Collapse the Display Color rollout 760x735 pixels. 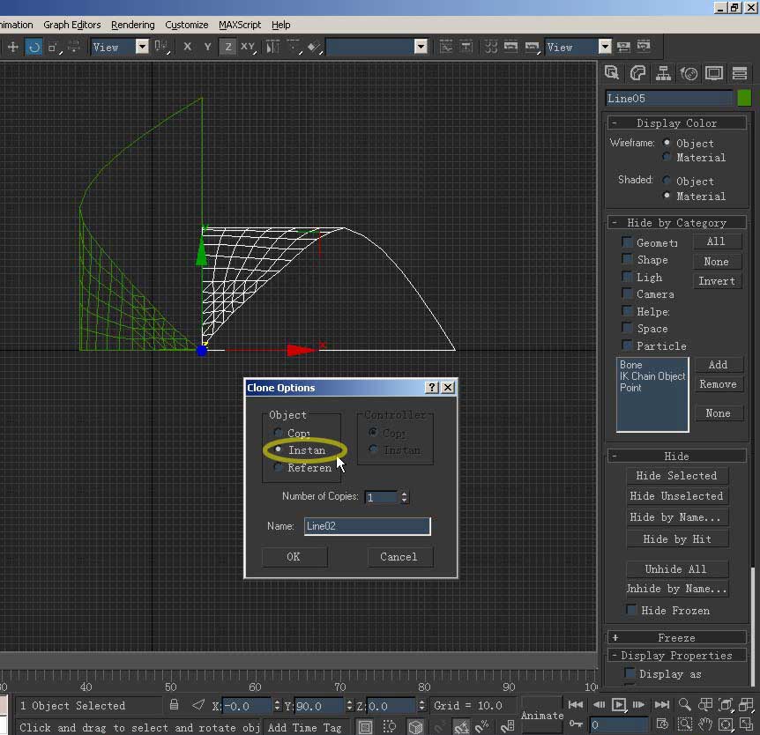pos(676,123)
